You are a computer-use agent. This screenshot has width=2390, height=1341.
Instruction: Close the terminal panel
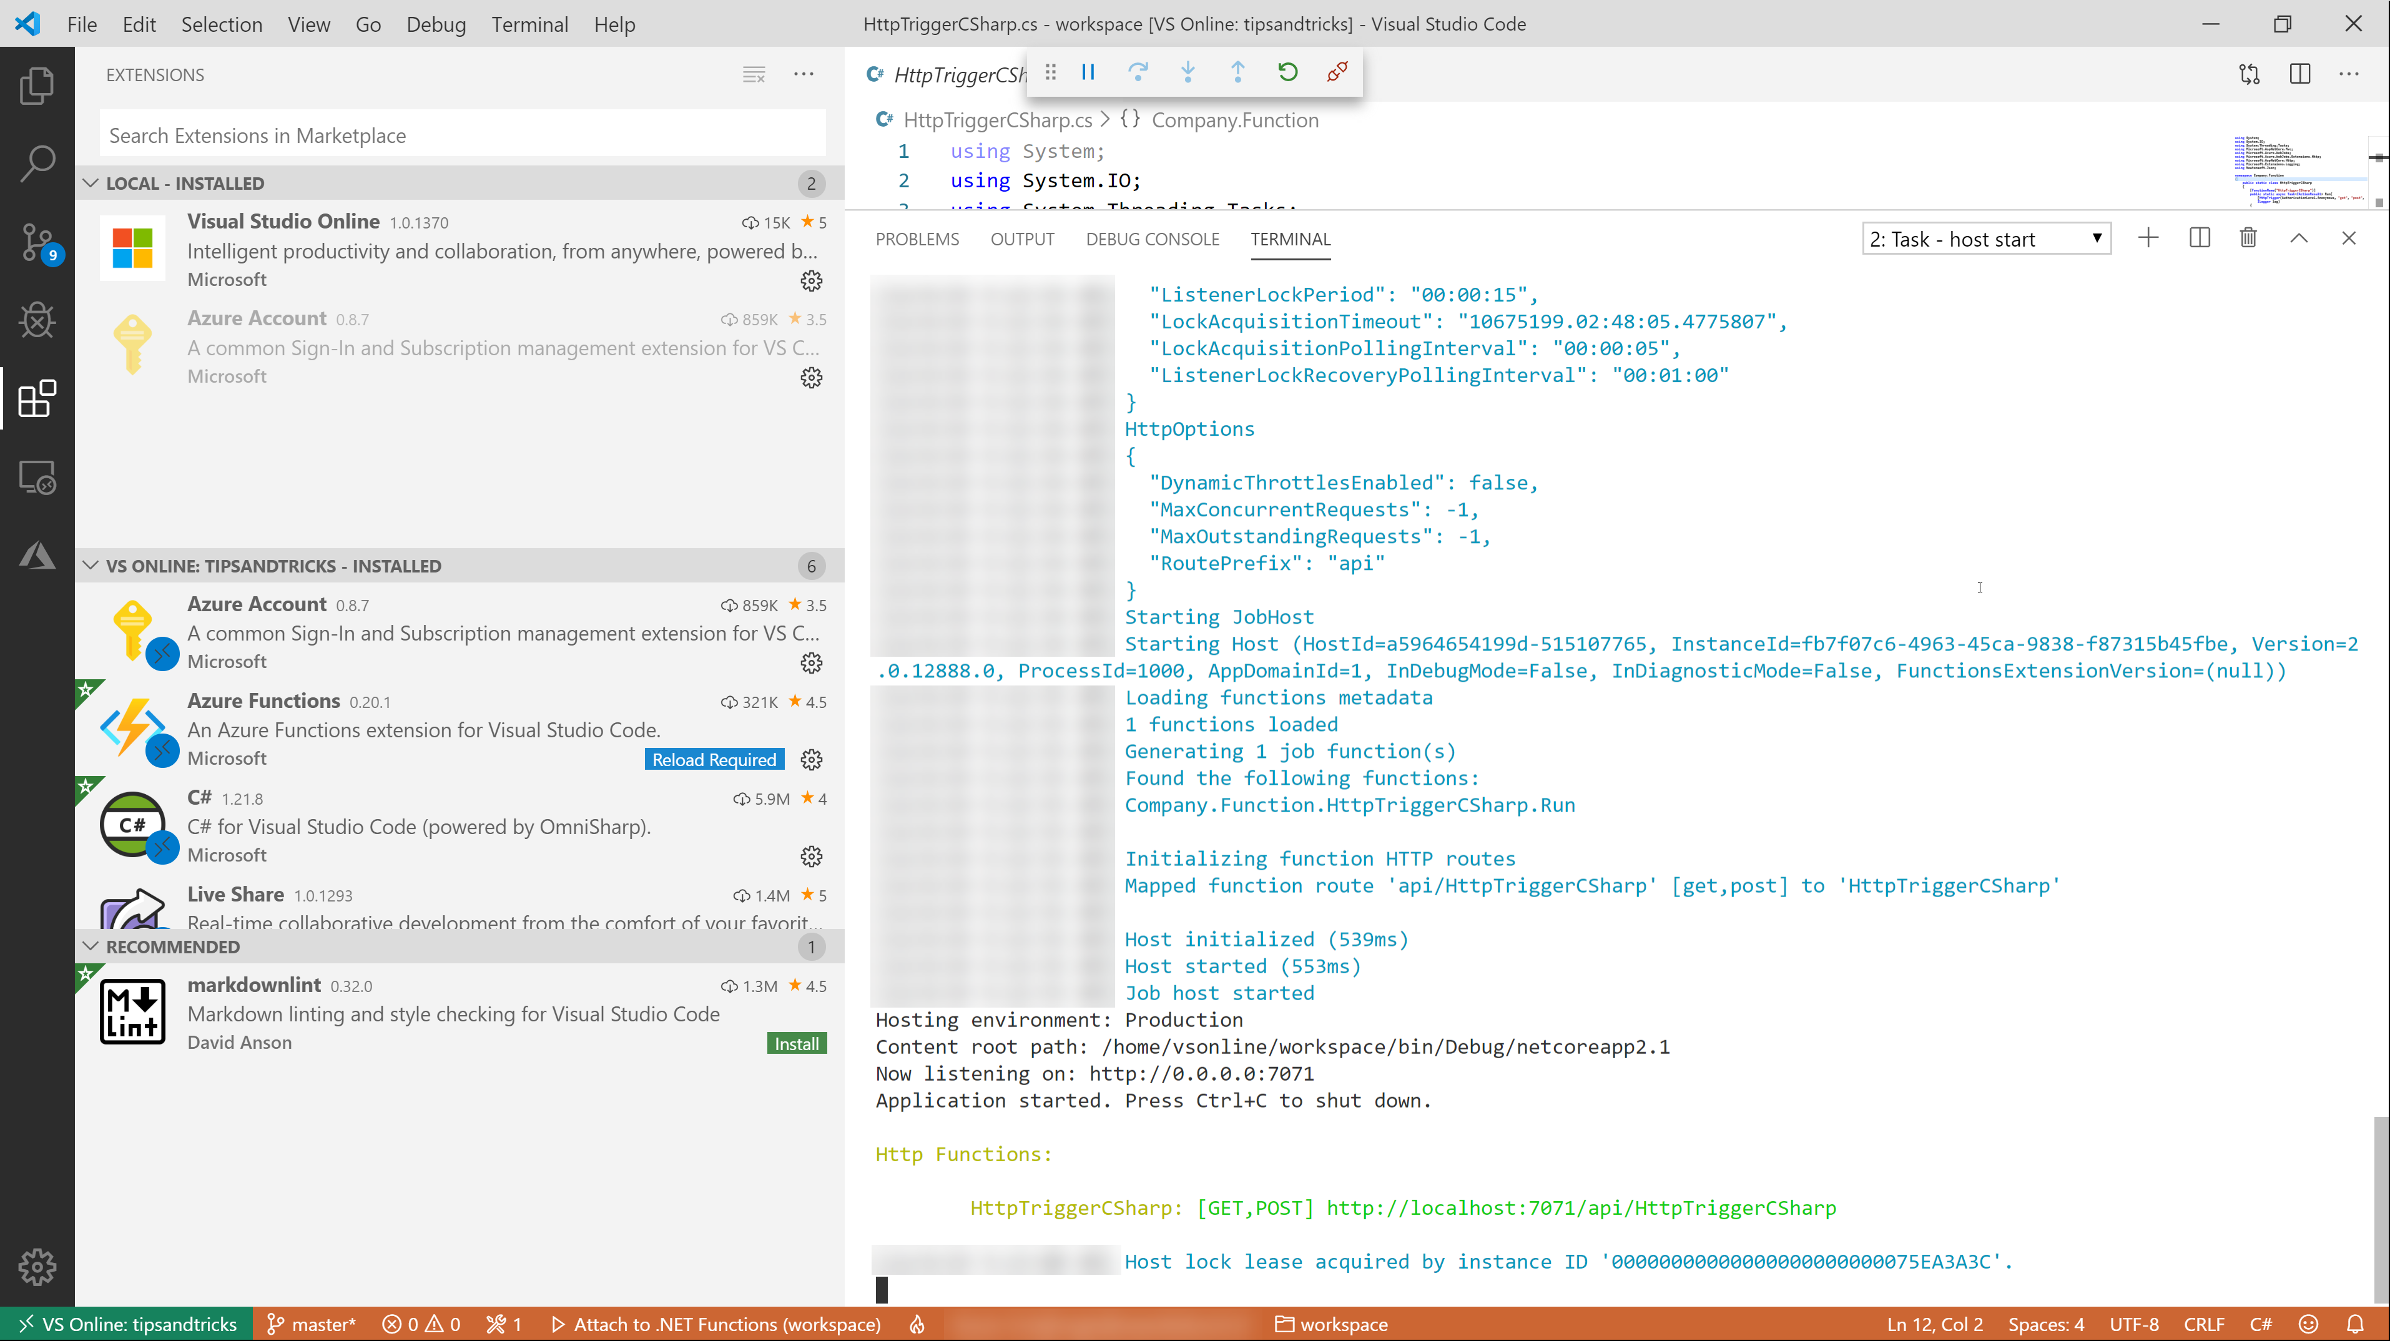click(x=2349, y=238)
